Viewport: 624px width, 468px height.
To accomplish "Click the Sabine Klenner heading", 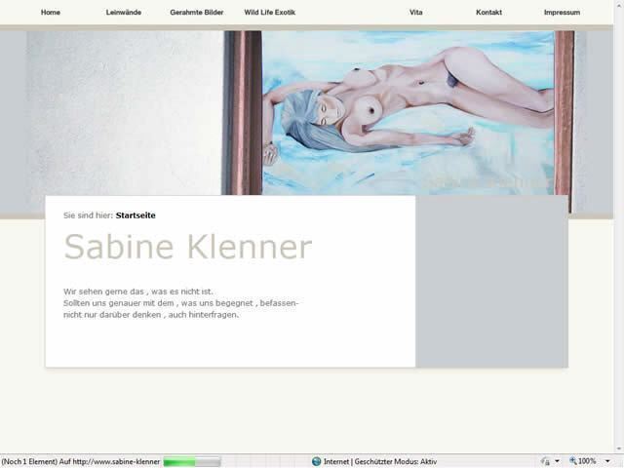I will (x=187, y=248).
